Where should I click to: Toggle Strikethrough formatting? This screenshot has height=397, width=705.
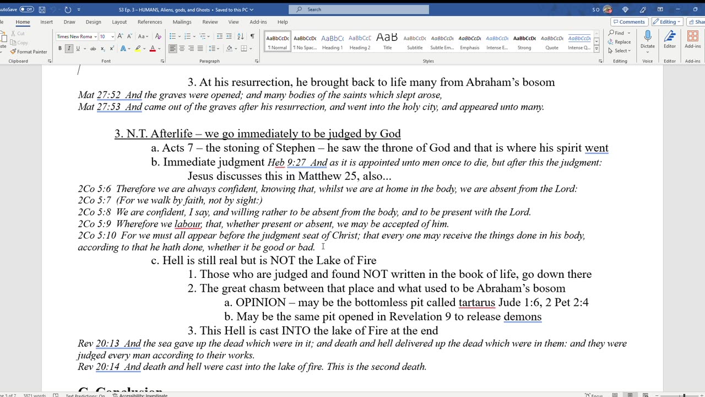click(93, 49)
